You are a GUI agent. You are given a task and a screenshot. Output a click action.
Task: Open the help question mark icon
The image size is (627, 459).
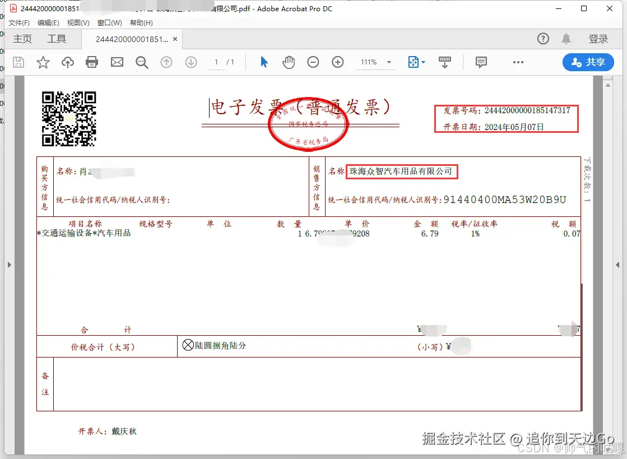pos(543,39)
